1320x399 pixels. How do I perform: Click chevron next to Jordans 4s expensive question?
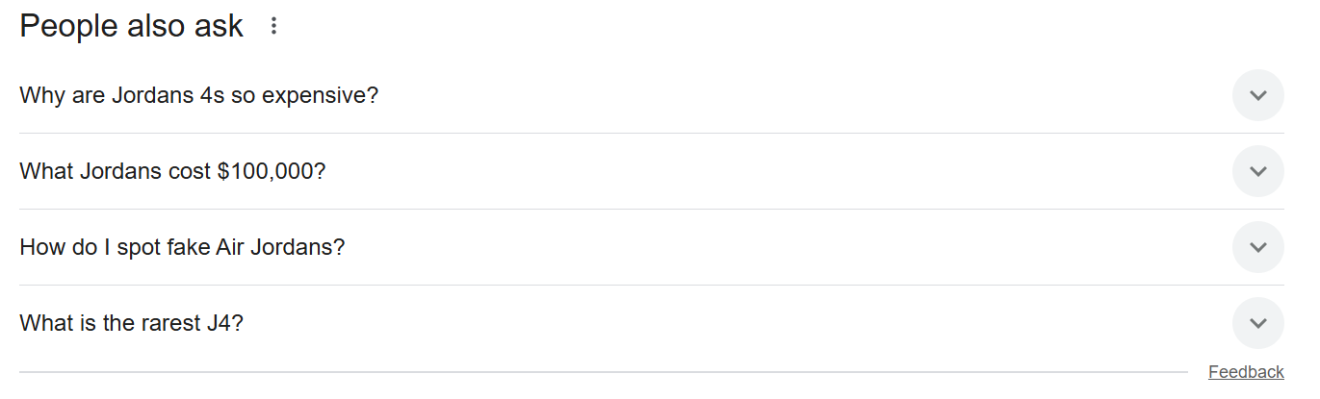(1257, 95)
